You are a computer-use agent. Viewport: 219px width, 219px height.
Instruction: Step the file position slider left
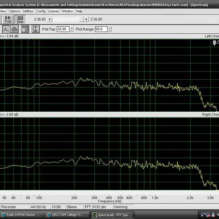pyautogui.click(x=49, y=19)
